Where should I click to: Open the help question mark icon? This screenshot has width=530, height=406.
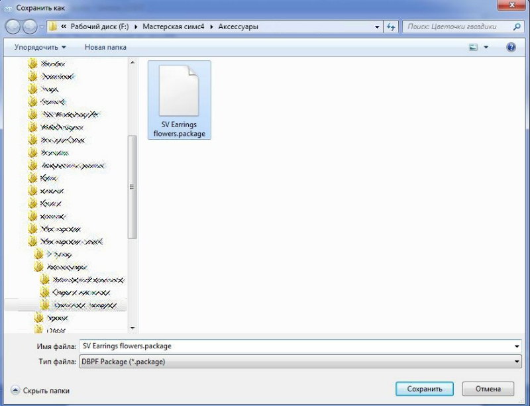(x=511, y=48)
